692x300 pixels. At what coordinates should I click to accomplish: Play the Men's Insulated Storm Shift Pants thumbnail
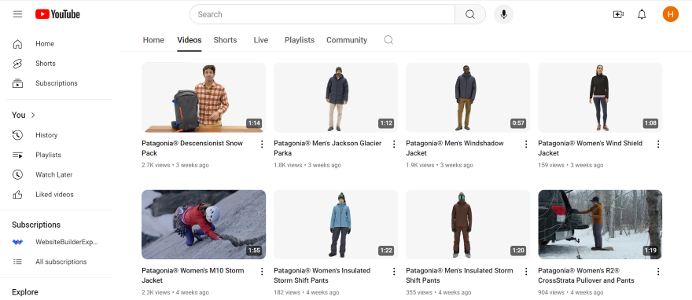pyautogui.click(x=468, y=225)
